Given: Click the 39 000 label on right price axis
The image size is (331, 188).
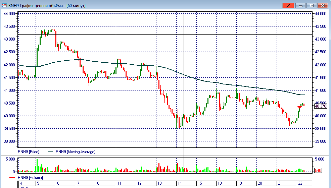Looking at the screenshot, I should [321, 141].
